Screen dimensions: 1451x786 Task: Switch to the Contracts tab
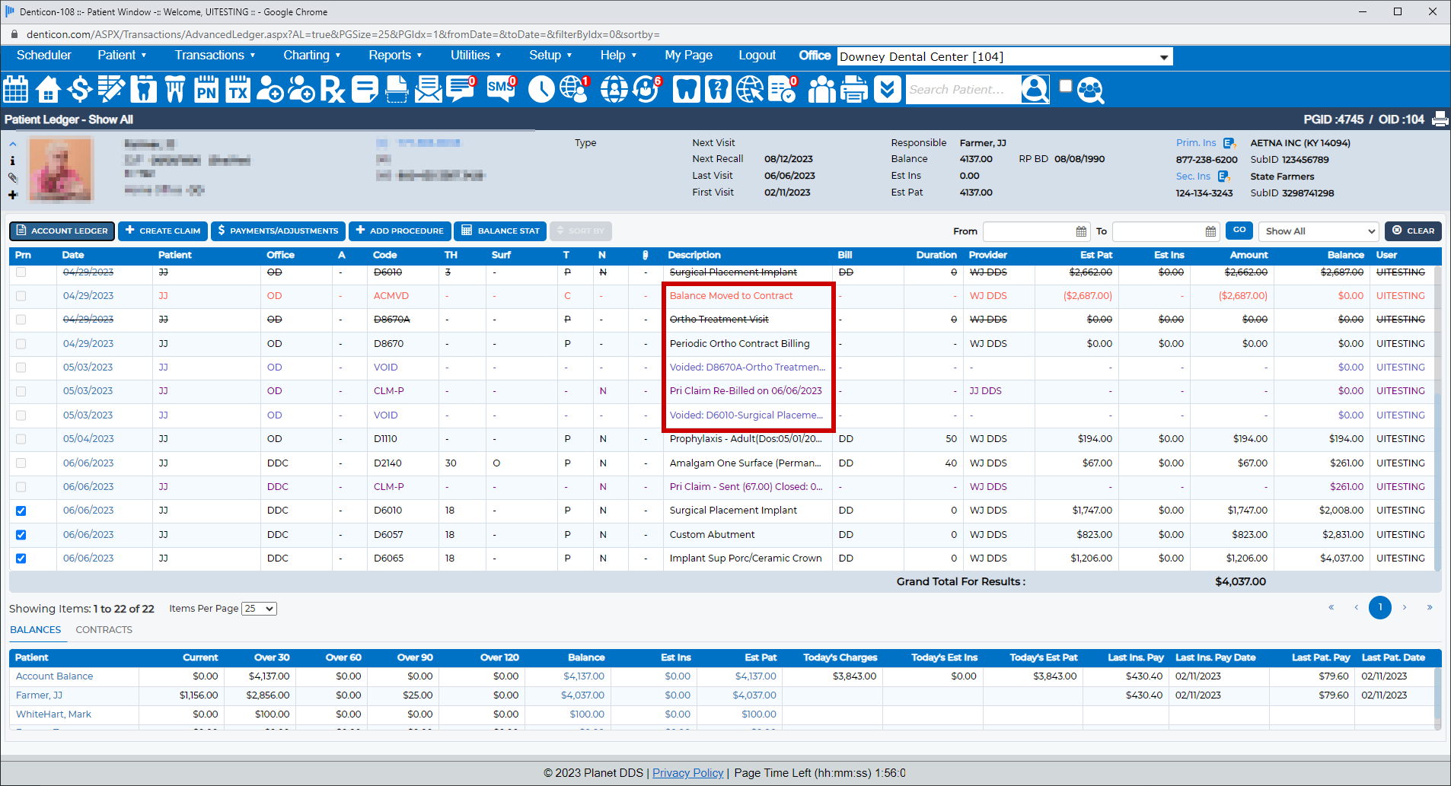click(104, 630)
